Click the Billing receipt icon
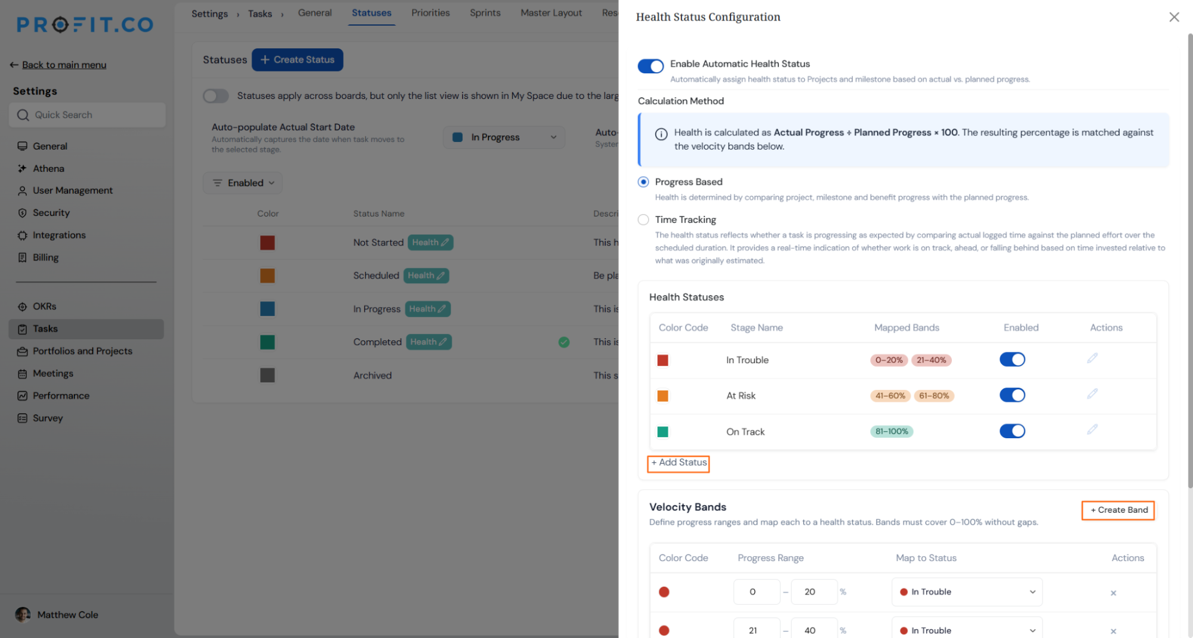The image size is (1193, 638). pos(22,258)
